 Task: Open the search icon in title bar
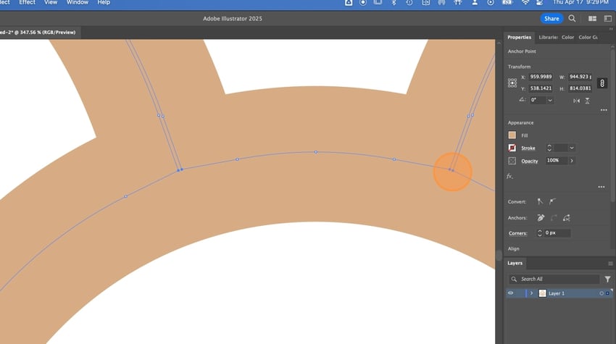click(572, 18)
